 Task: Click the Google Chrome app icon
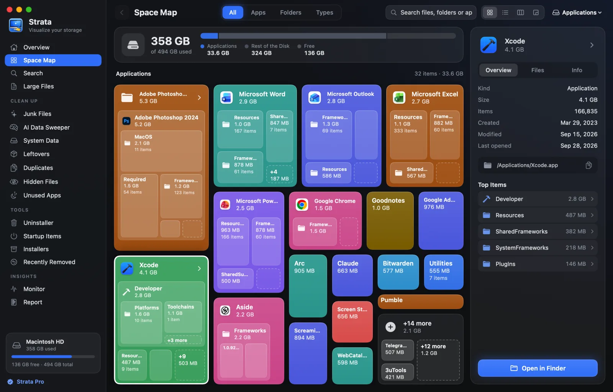(302, 205)
